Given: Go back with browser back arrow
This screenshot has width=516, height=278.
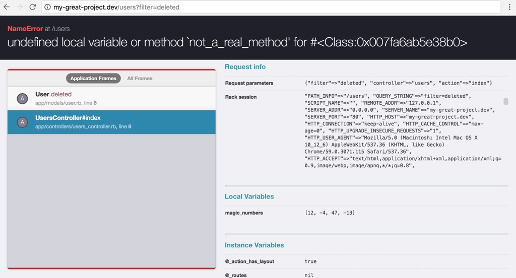Looking at the screenshot, I should (x=7, y=7).
